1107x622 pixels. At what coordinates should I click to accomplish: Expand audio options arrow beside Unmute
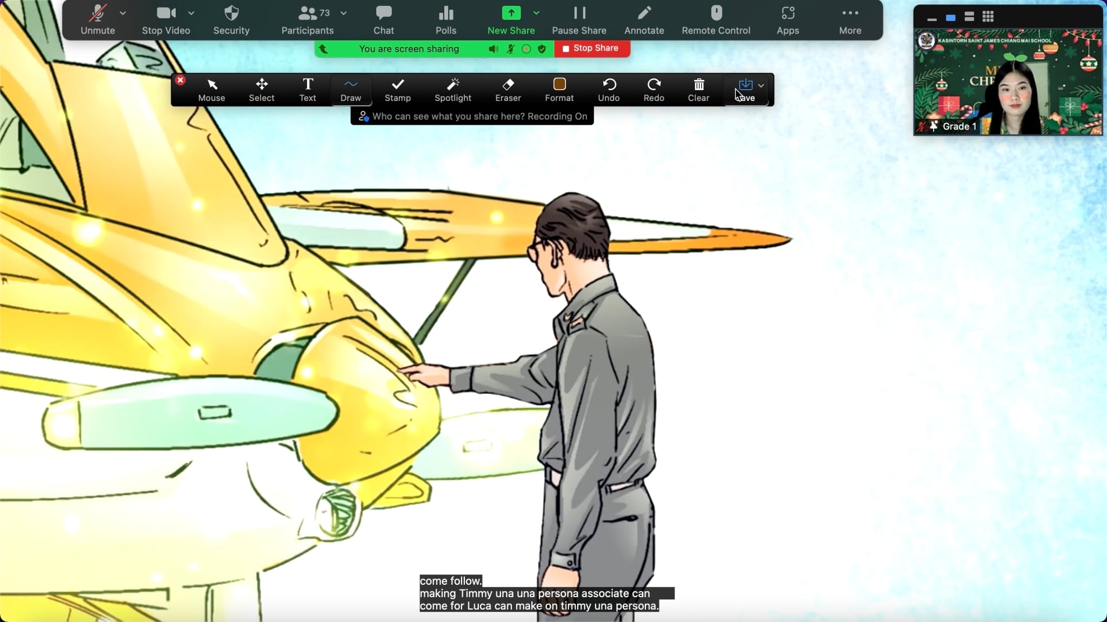pos(123,13)
